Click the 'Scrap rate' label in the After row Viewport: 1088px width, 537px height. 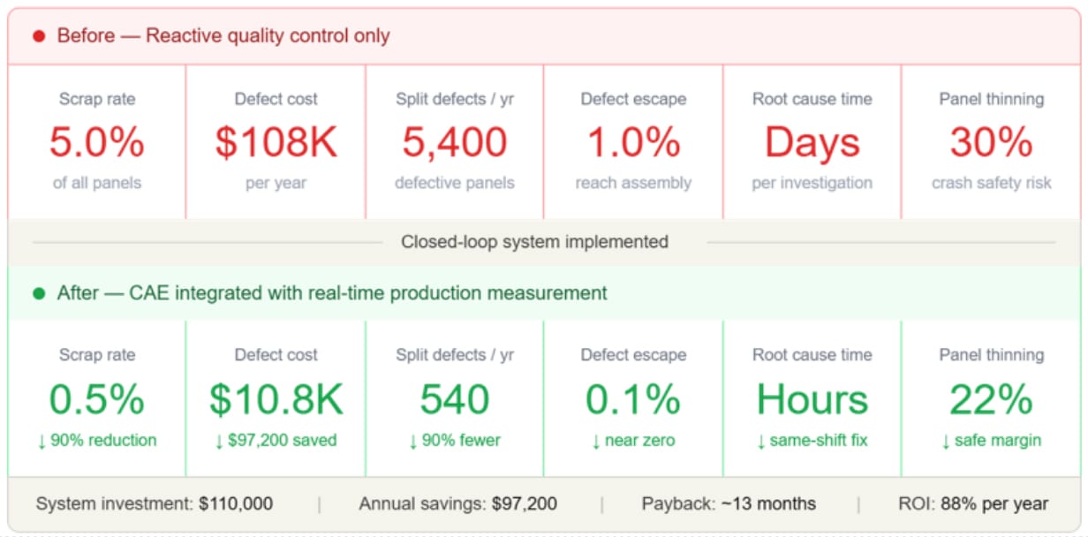point(96,355)
